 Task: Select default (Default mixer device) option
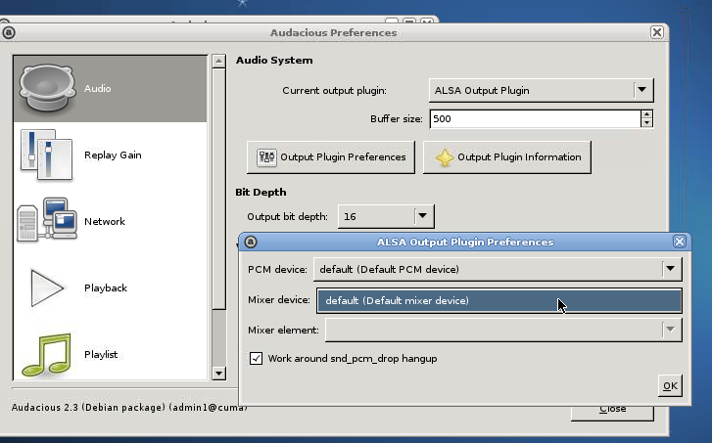tap(499, 300)
